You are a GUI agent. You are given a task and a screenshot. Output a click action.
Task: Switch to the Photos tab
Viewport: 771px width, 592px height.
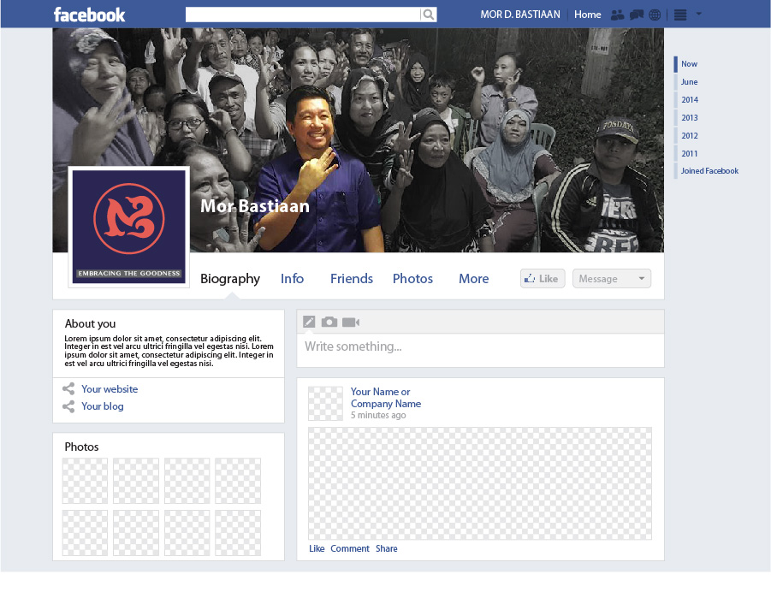pyautogui.click(x=412, y=279)
